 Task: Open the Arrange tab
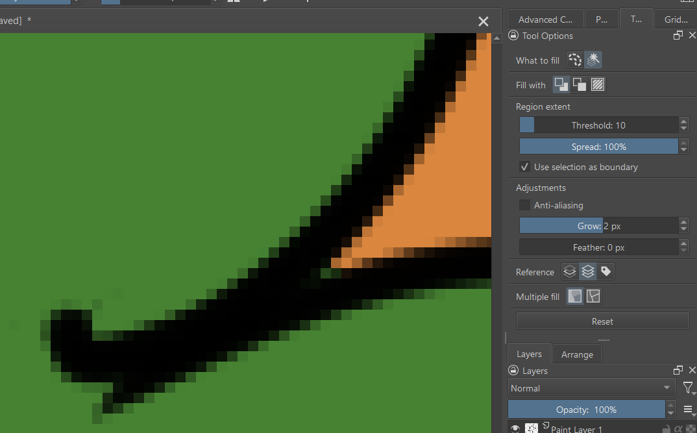coord(577,354)
